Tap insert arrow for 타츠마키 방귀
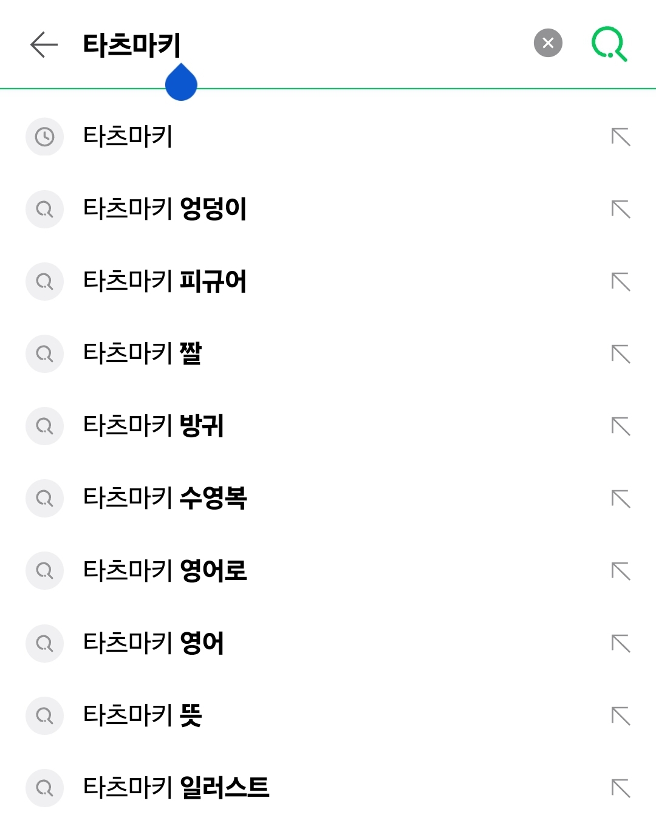 (x=621, y=426)
